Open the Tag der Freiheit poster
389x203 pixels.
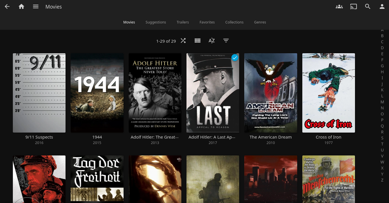pos(97,179)
